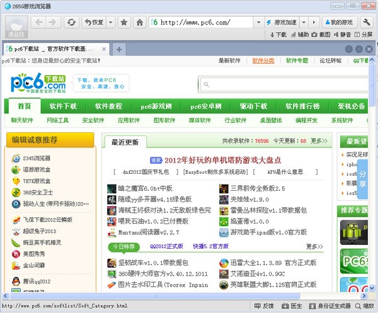The width and height of the screenshot is (378, 313).
Task: Open 下载 in the toolbar
Action: point(278,35)
